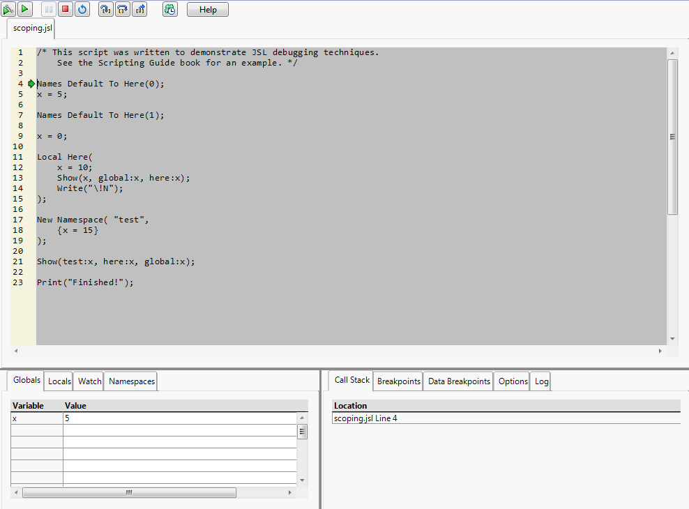Click the Step Over icon
This screenshot has height=509, width=689.
123,9
